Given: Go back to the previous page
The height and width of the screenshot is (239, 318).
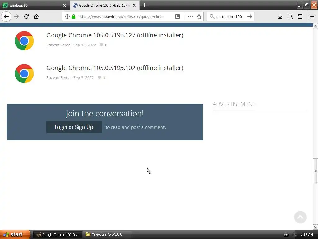Looking at the screenshot, I should pos(6,16).
